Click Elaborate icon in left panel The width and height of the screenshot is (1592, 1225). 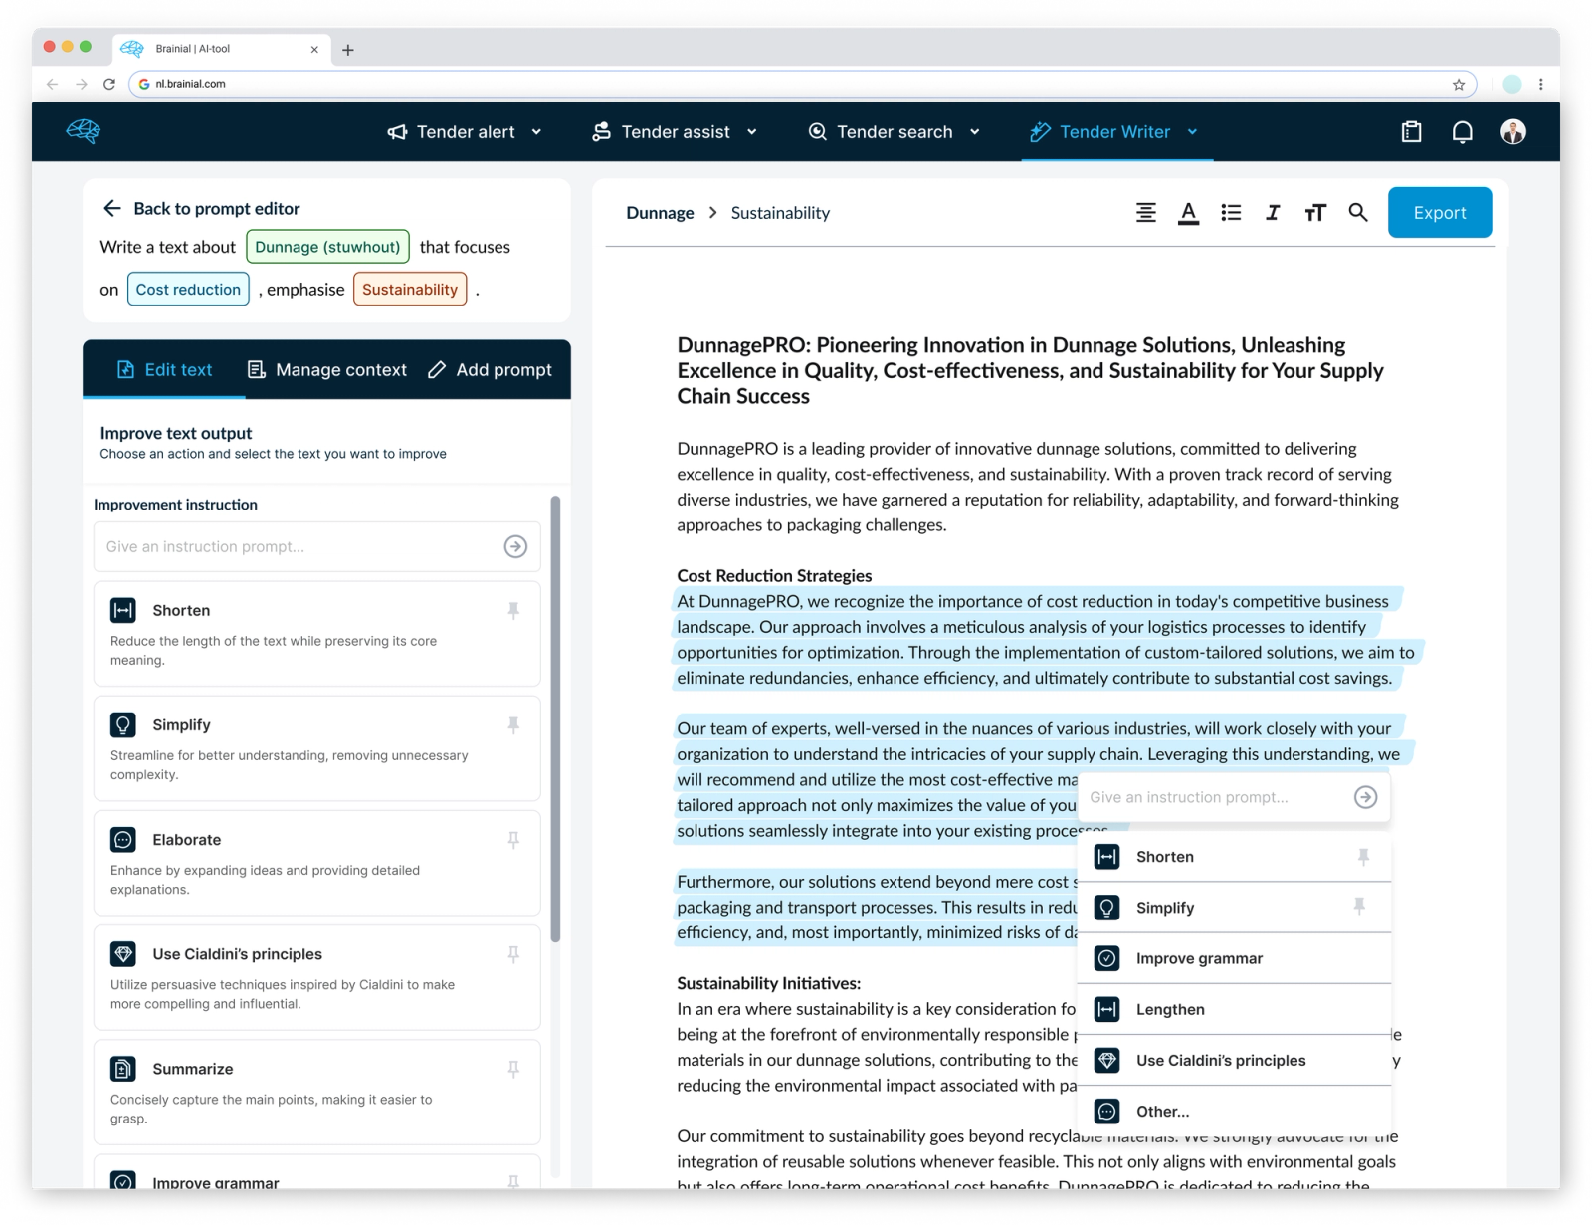123,839
